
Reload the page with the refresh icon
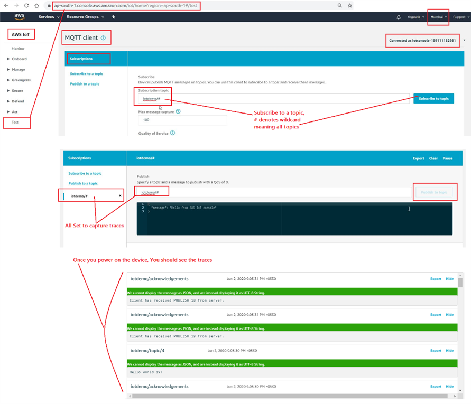tap(26, 5)
